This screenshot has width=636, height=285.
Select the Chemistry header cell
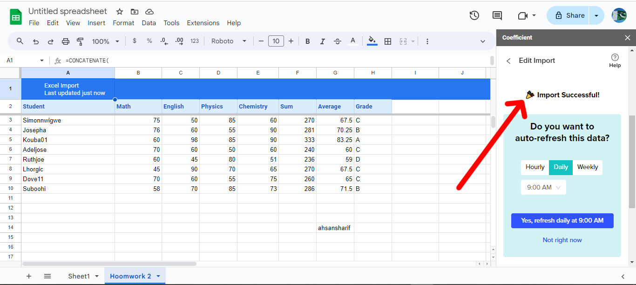[x=258, y=106]
